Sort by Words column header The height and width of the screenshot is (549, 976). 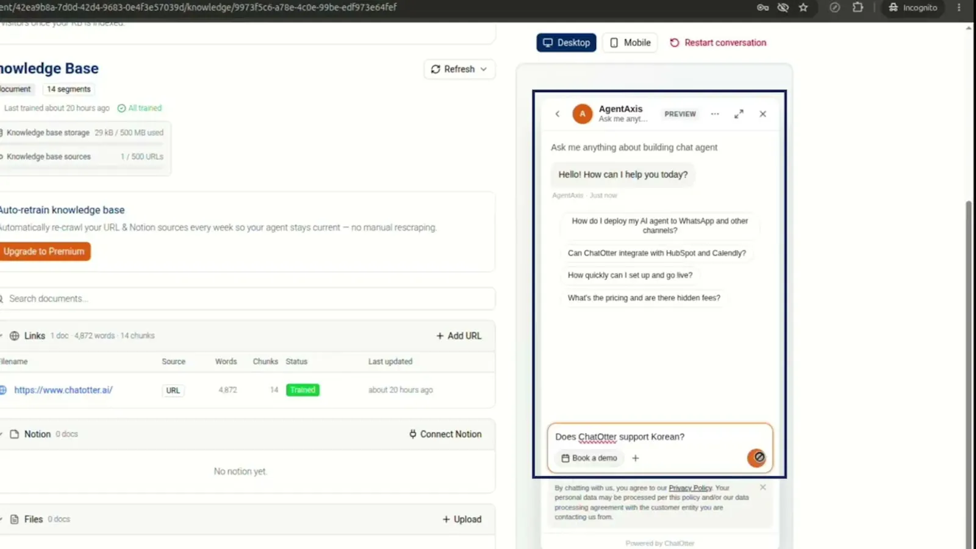(x=226, y=362)
